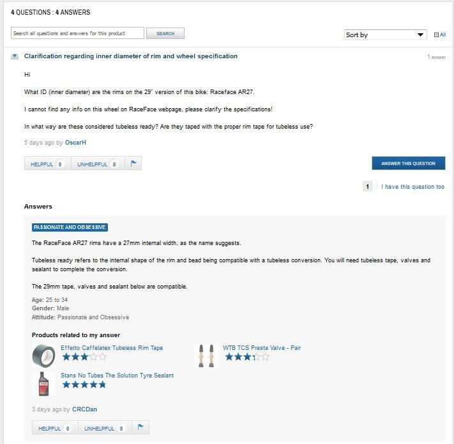Expand all questions with All toggle

(x=439, y=35)
